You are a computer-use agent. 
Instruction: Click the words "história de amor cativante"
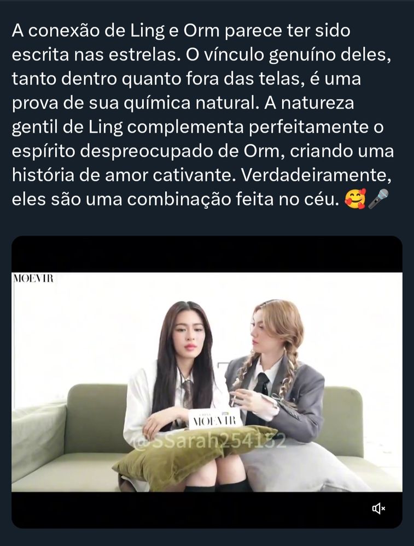tap(122, 175)
